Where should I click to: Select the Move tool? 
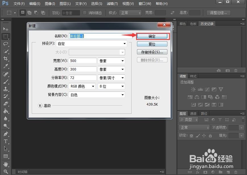tap(6, 29)
